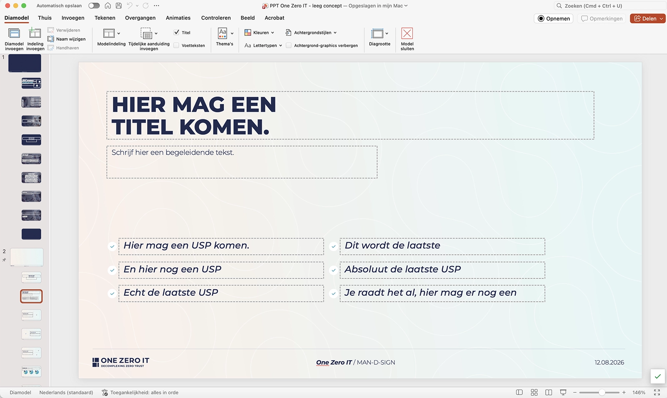Image resolution: width=667 pixels, height=398 pixels.
Task: Click the home icon in title bar
Action: 108,6
